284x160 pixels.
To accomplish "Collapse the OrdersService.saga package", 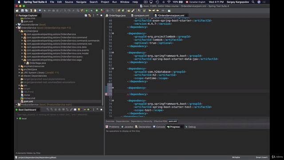I will pos(22,60).
